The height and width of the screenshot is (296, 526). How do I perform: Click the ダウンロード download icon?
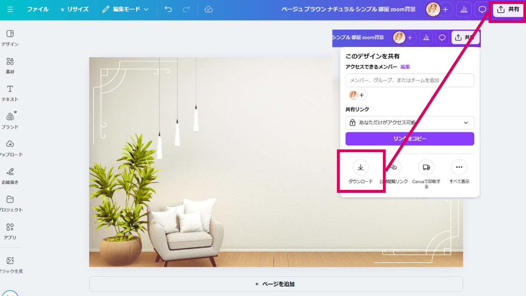coord(360,167)
